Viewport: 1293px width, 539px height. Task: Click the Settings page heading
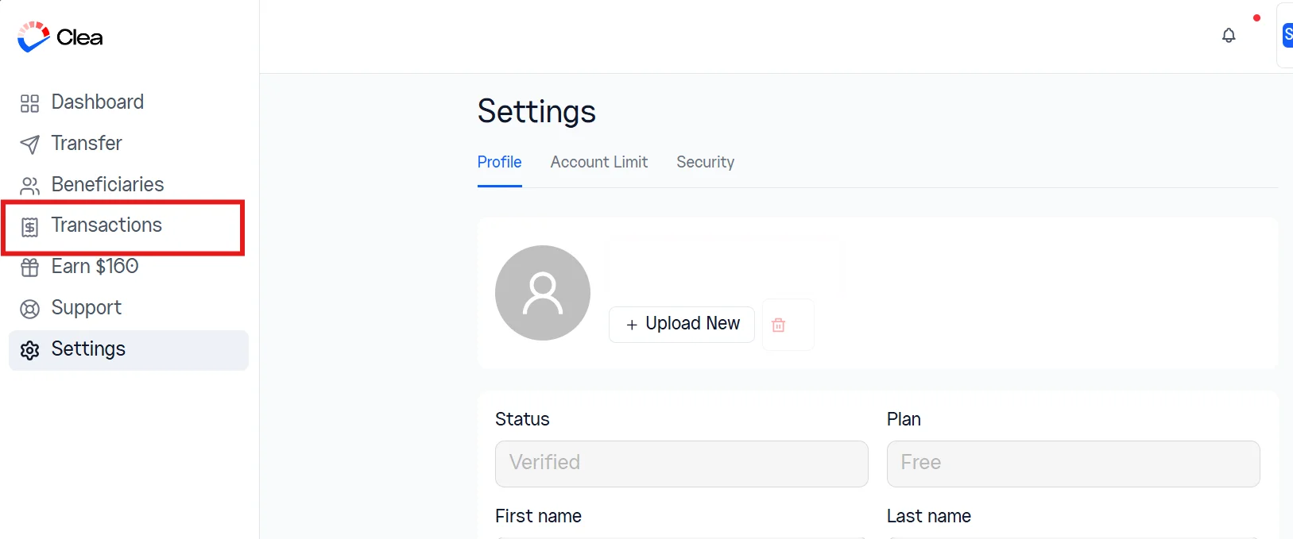click(x=536, y=112)
